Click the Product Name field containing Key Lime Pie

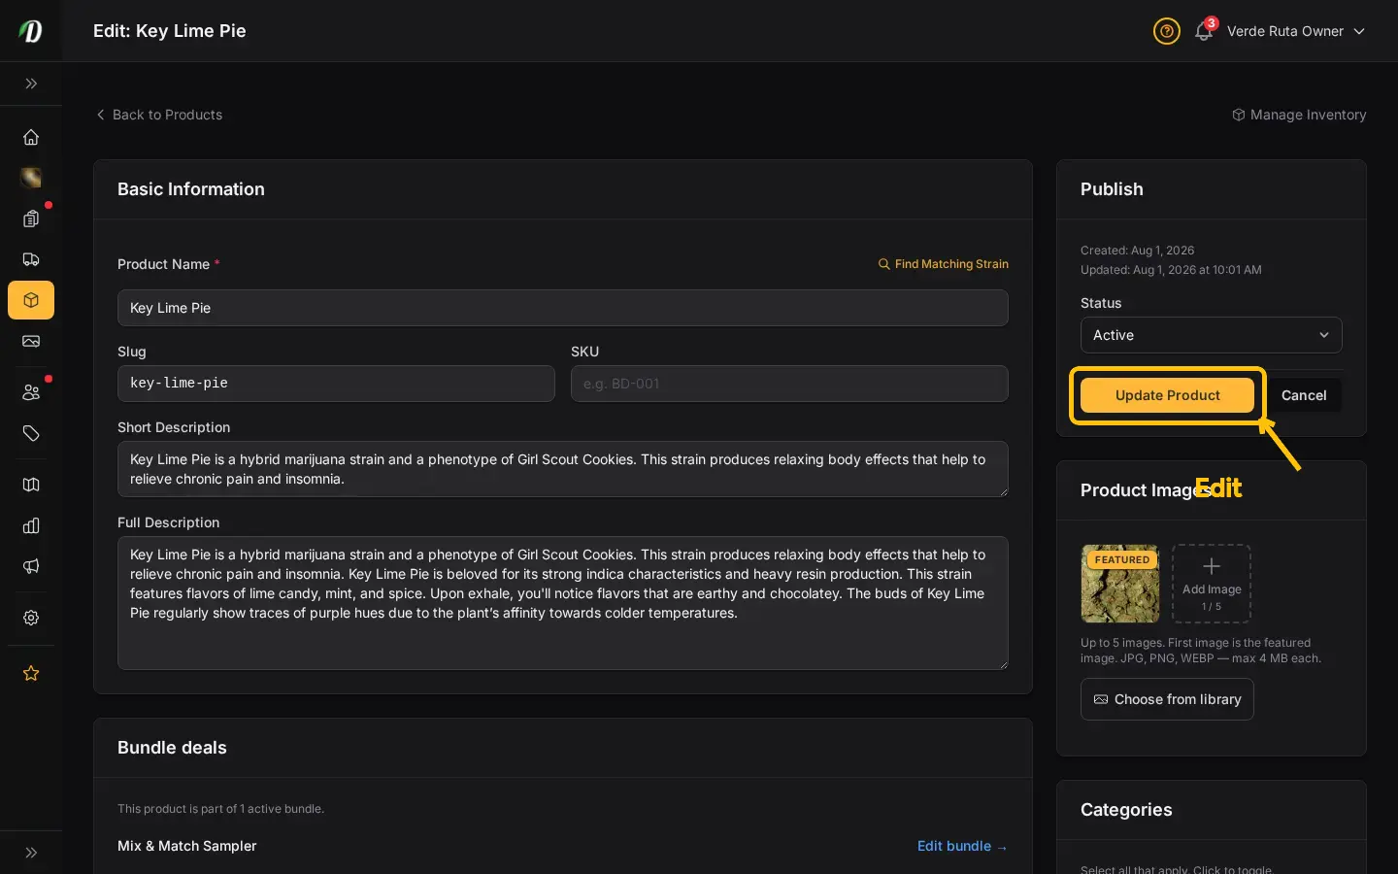tap(563, 308)
